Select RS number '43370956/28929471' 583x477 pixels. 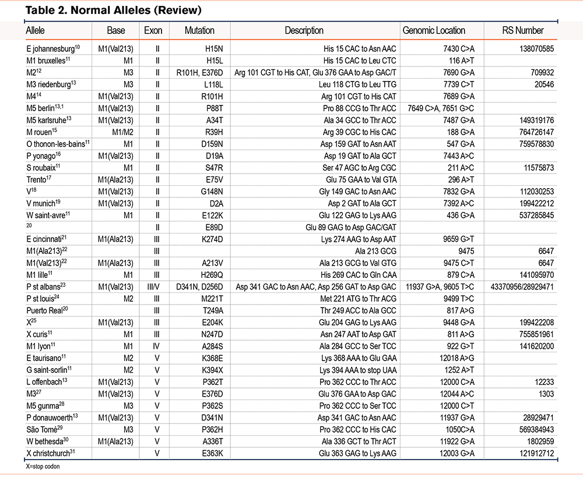click(x=522, y=287)
